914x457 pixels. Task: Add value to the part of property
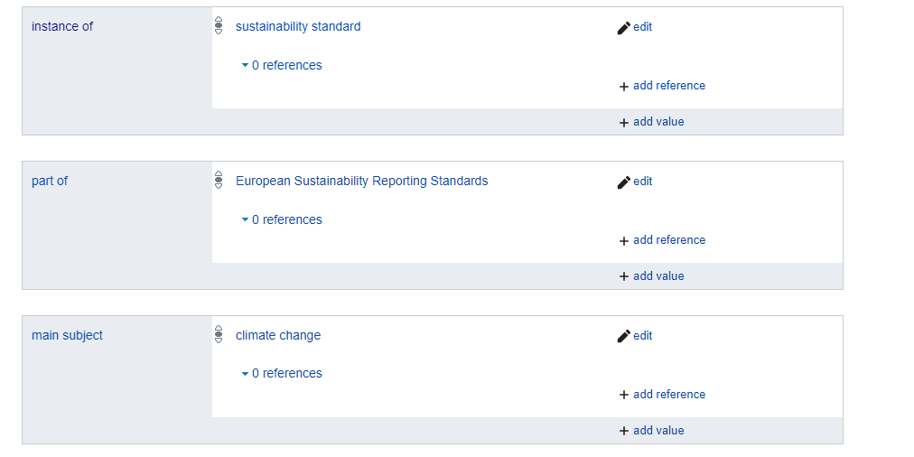pos(651,276)
